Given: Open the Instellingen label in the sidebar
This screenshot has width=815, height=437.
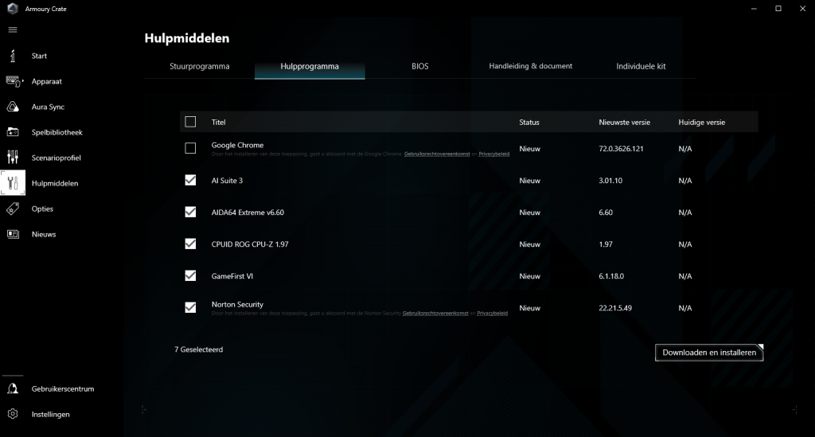Looking at the screenshot, I should tap(50, 414).
